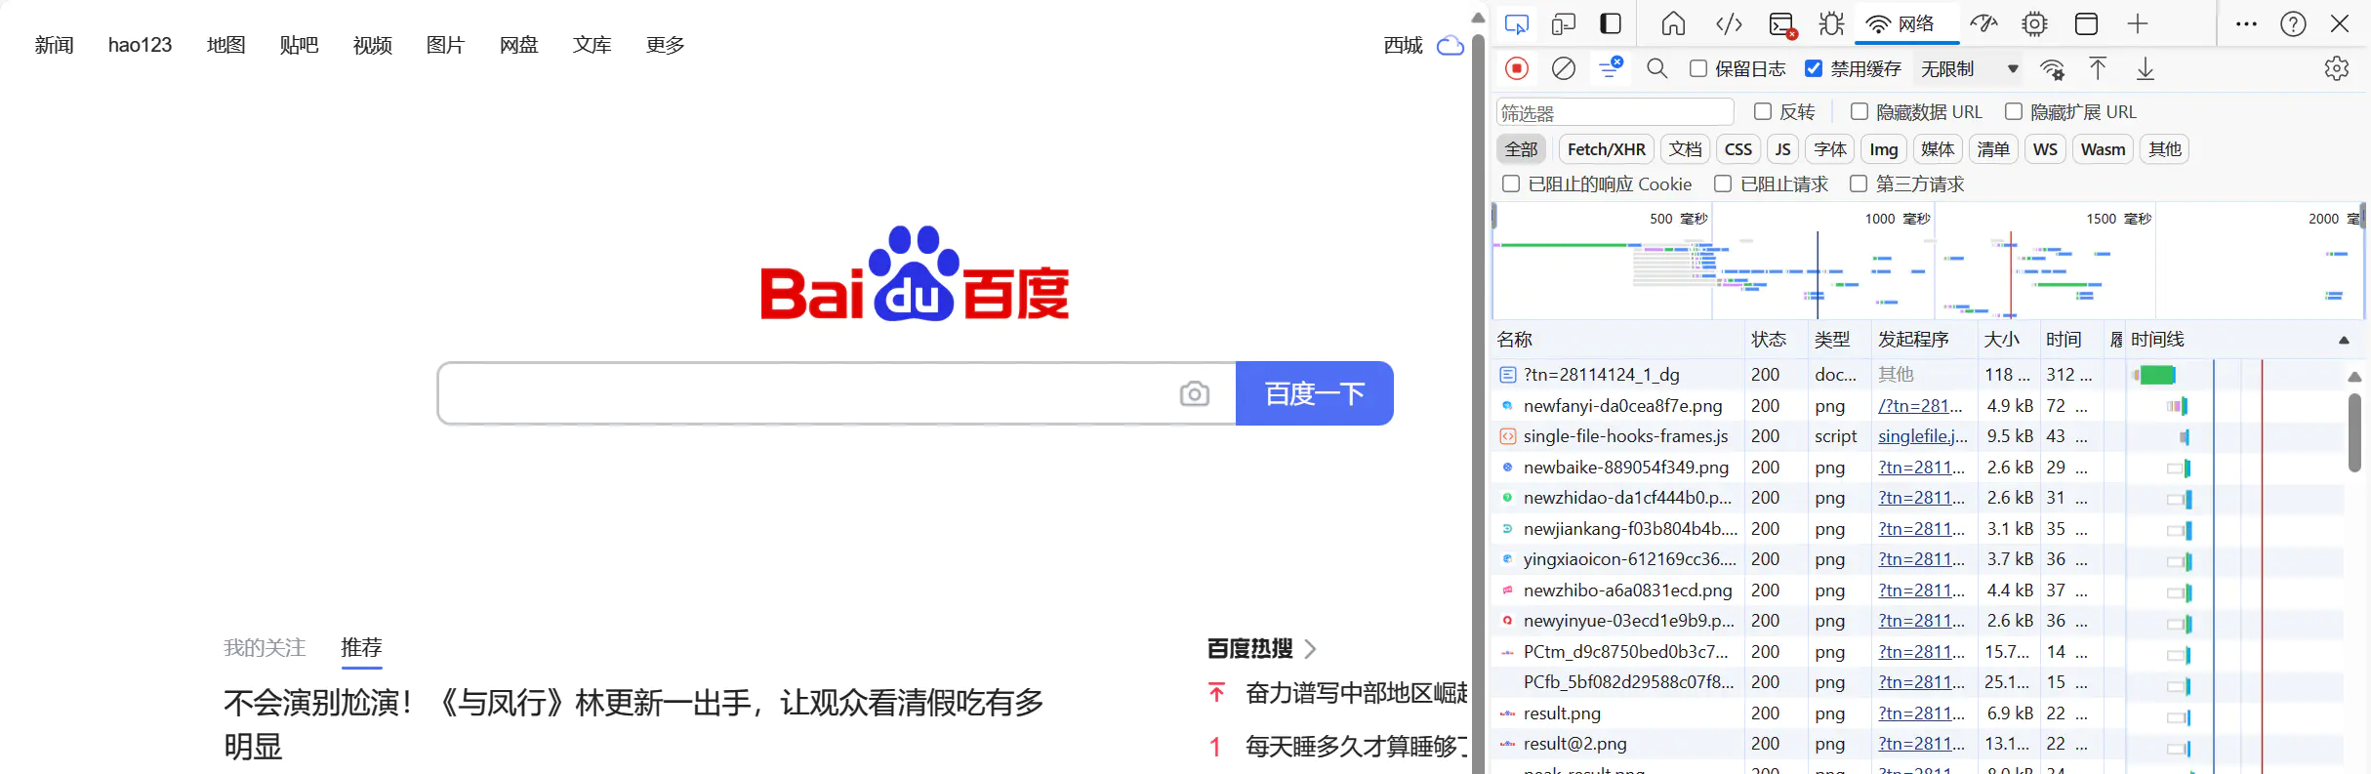Screen dimensions: 2371x774
Task: Stop recording network log
Action: tap(1517, 68)
